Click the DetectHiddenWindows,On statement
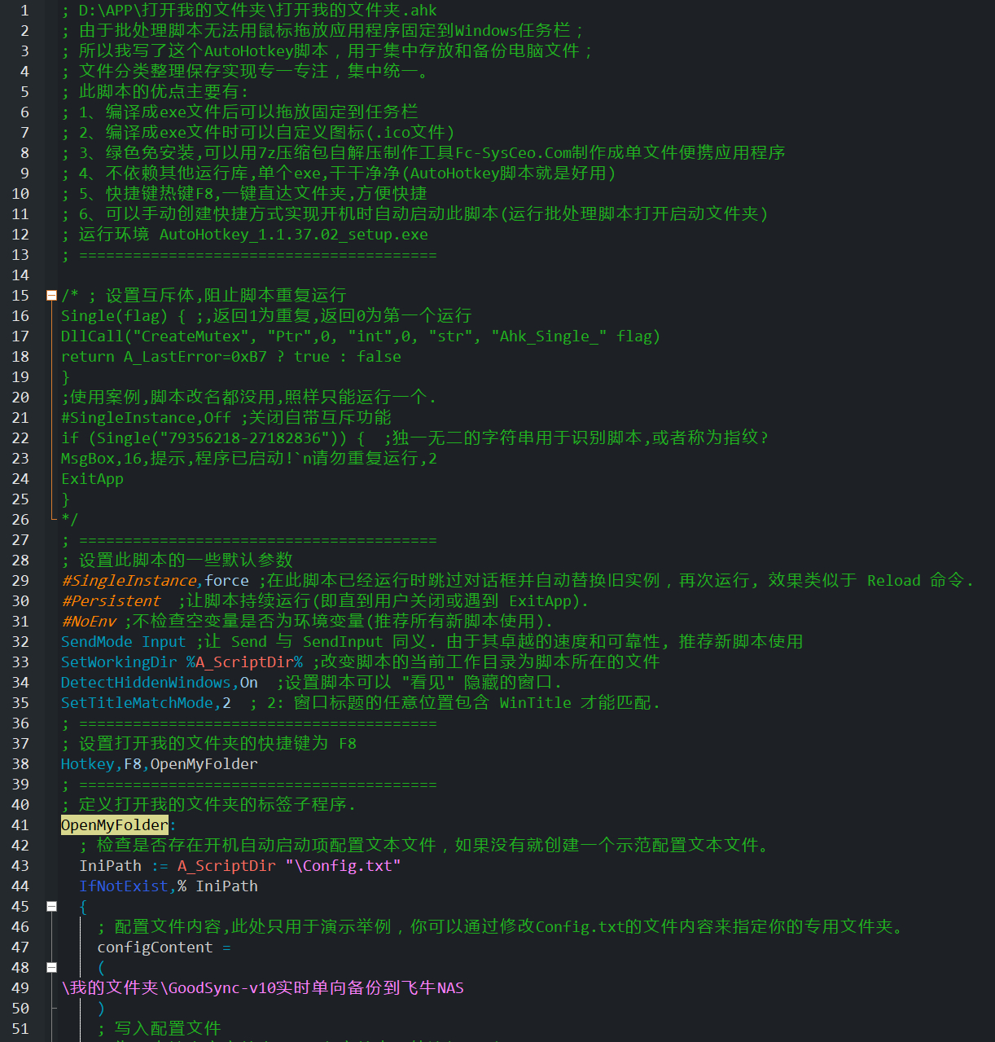Image resolution: width=995 pixels, height=1042 pixels. click(x=158, y=682)
